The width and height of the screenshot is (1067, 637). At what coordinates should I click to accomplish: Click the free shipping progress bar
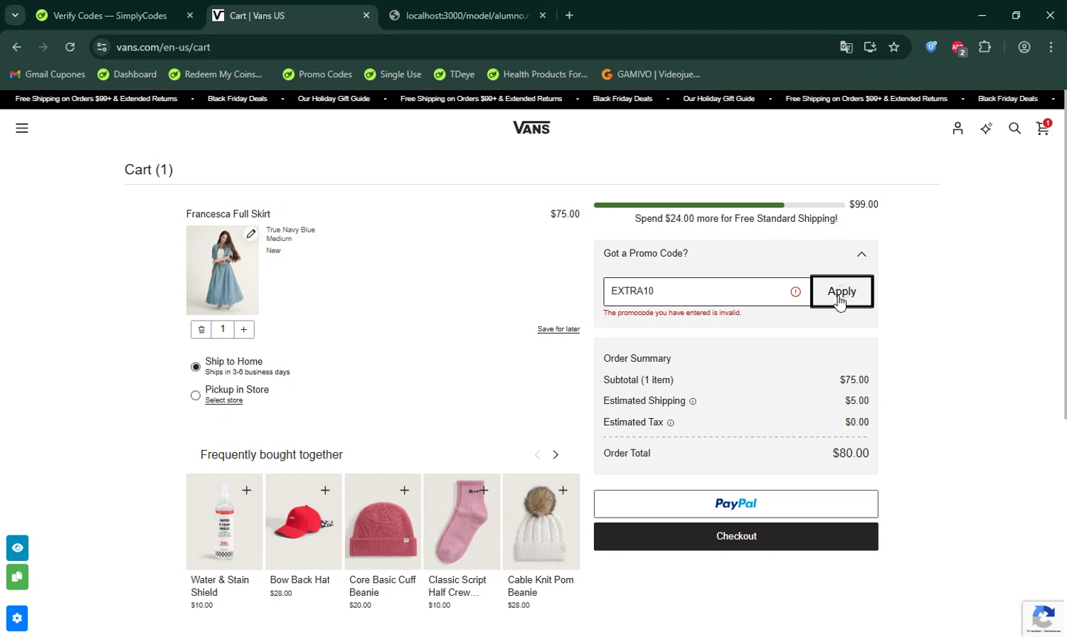719,205
